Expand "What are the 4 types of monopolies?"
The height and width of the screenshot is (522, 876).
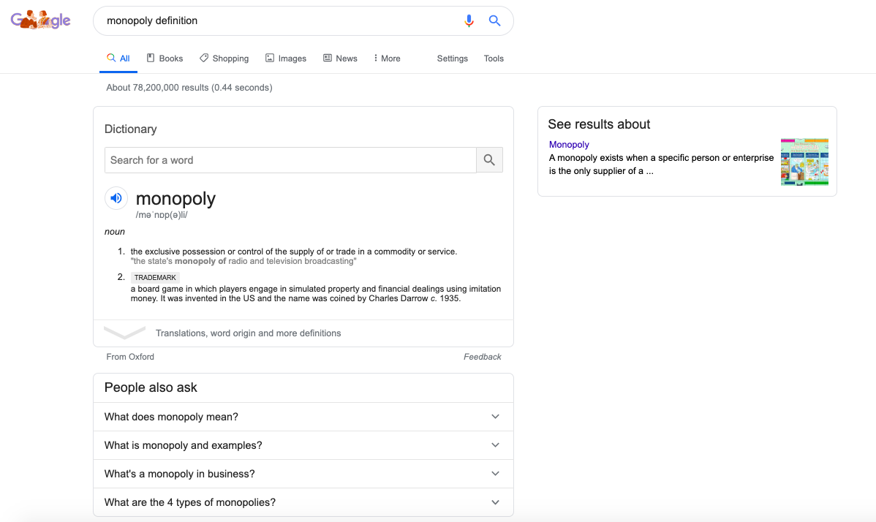pyautogui.click(x=303, y=502)
